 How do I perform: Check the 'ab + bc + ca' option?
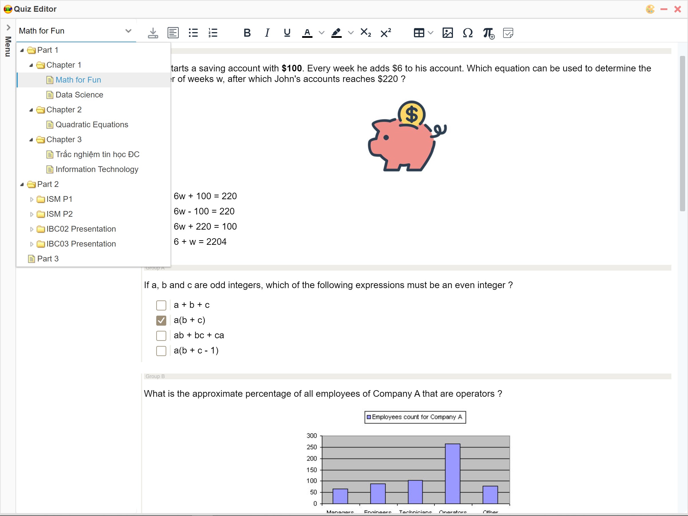(x=161, y=336)
